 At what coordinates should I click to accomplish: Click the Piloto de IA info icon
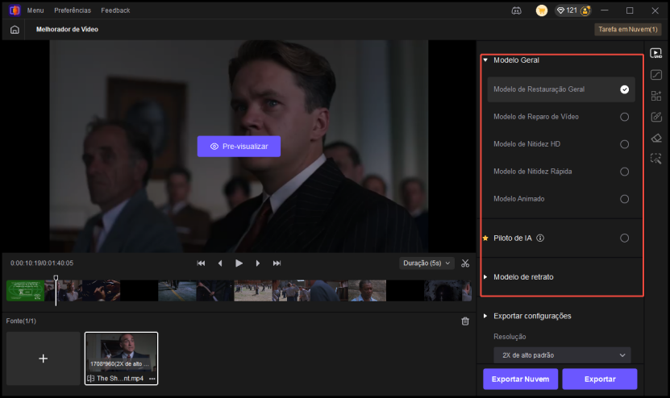[540, 238]
